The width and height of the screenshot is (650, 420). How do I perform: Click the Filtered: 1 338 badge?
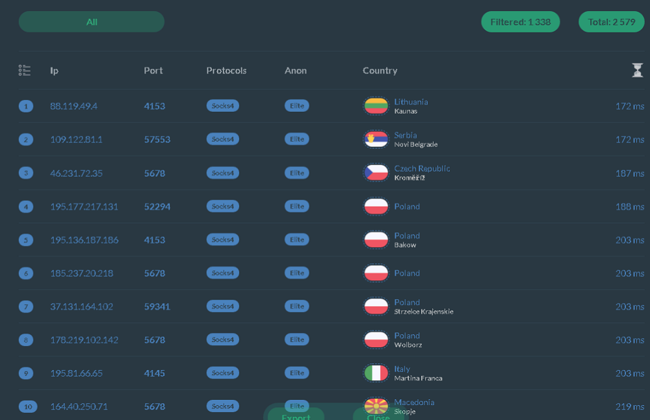tap(520, 22)
